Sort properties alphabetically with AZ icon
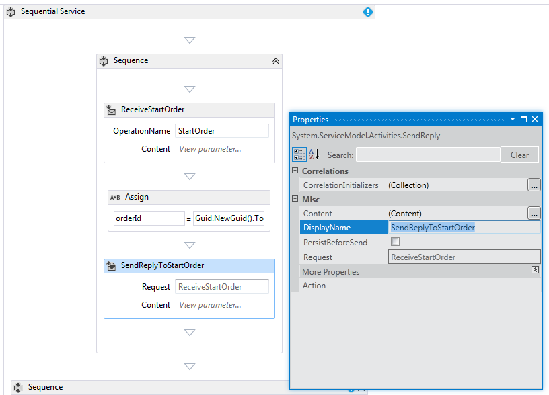 311,155
